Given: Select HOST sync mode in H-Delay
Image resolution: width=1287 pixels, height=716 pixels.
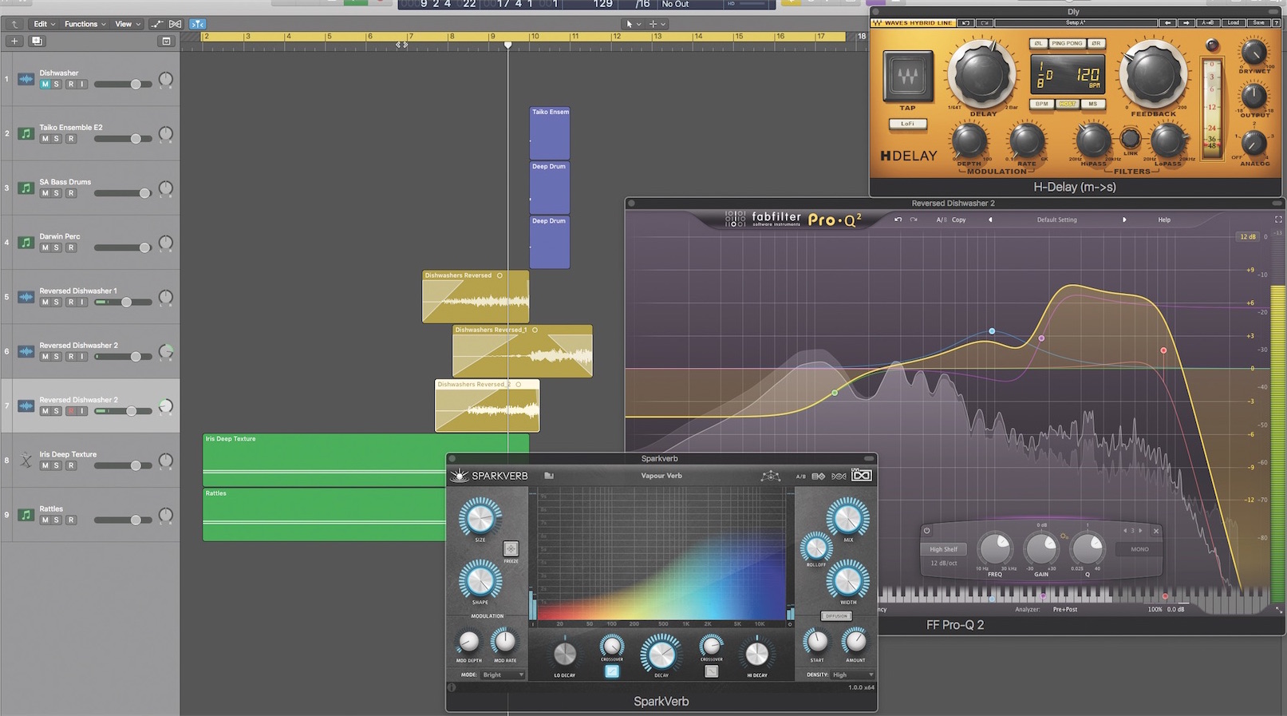Looking at the screenshot, I should (x=1068, y=104).
